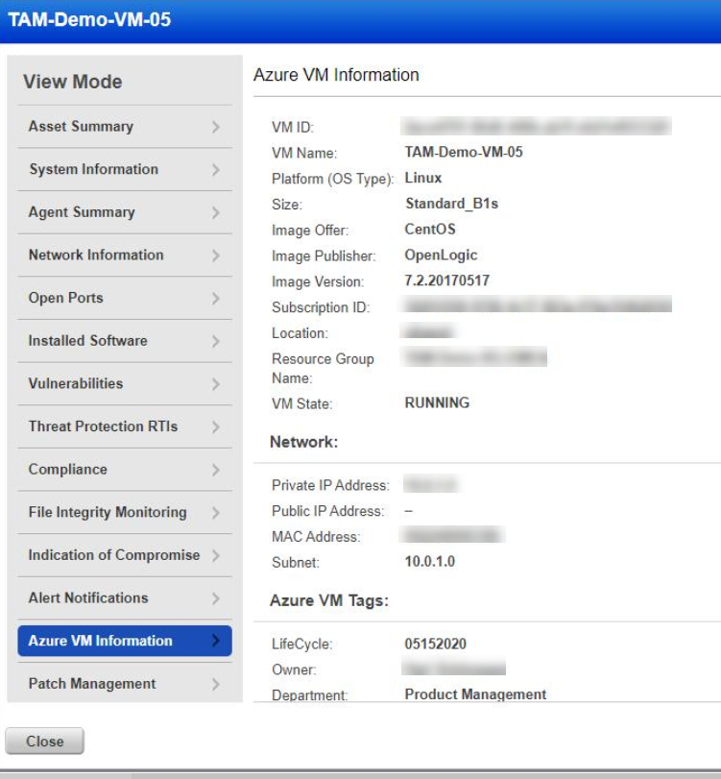The height and width of the screenshot is (779, 721).
Task: Open the Indication of Compromise view
Action: pyautogui.click(x=125, y=555)
